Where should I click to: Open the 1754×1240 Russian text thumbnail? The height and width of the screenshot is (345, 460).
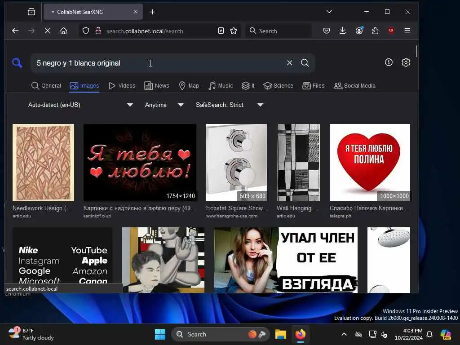coord(140,163)
